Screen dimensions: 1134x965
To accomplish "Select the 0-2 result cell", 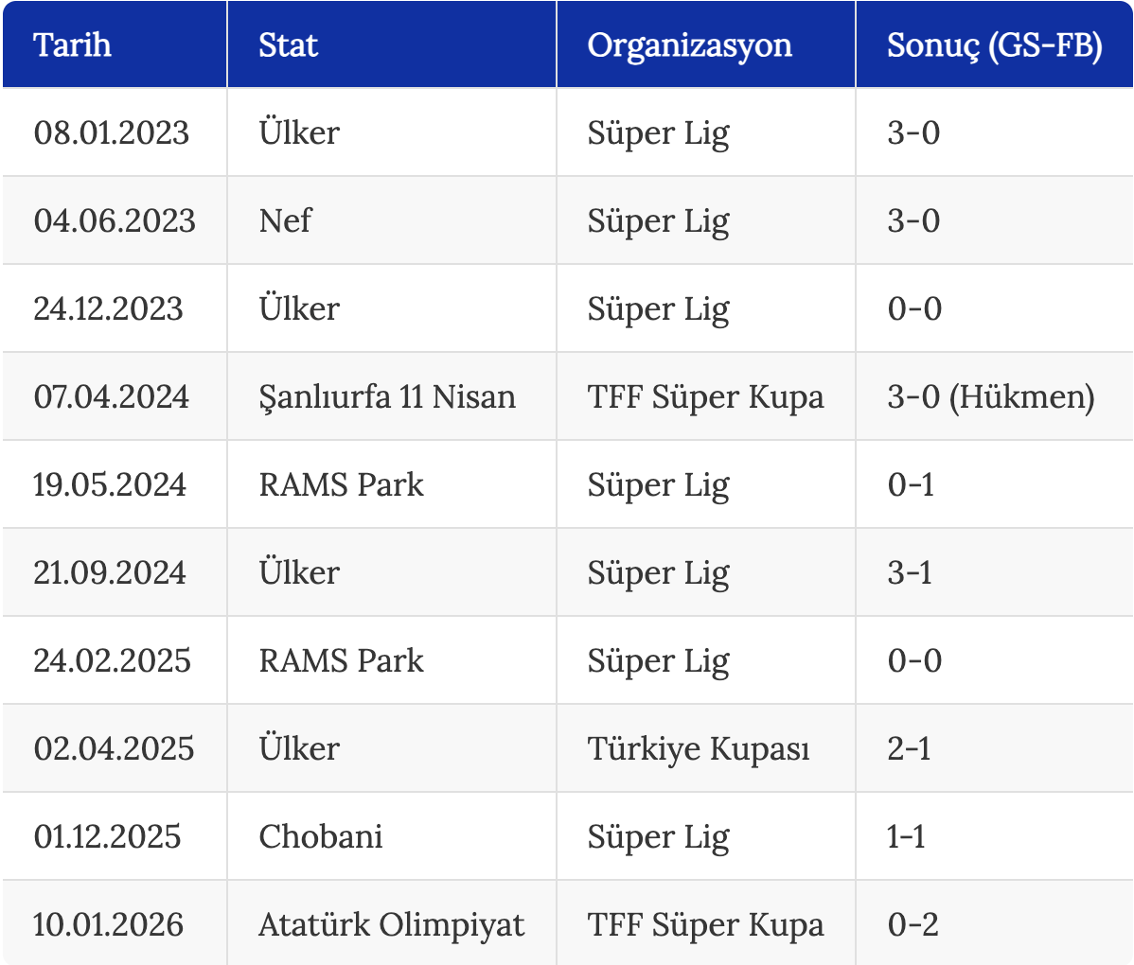I will pyautogui.click(x=913, y=924).
